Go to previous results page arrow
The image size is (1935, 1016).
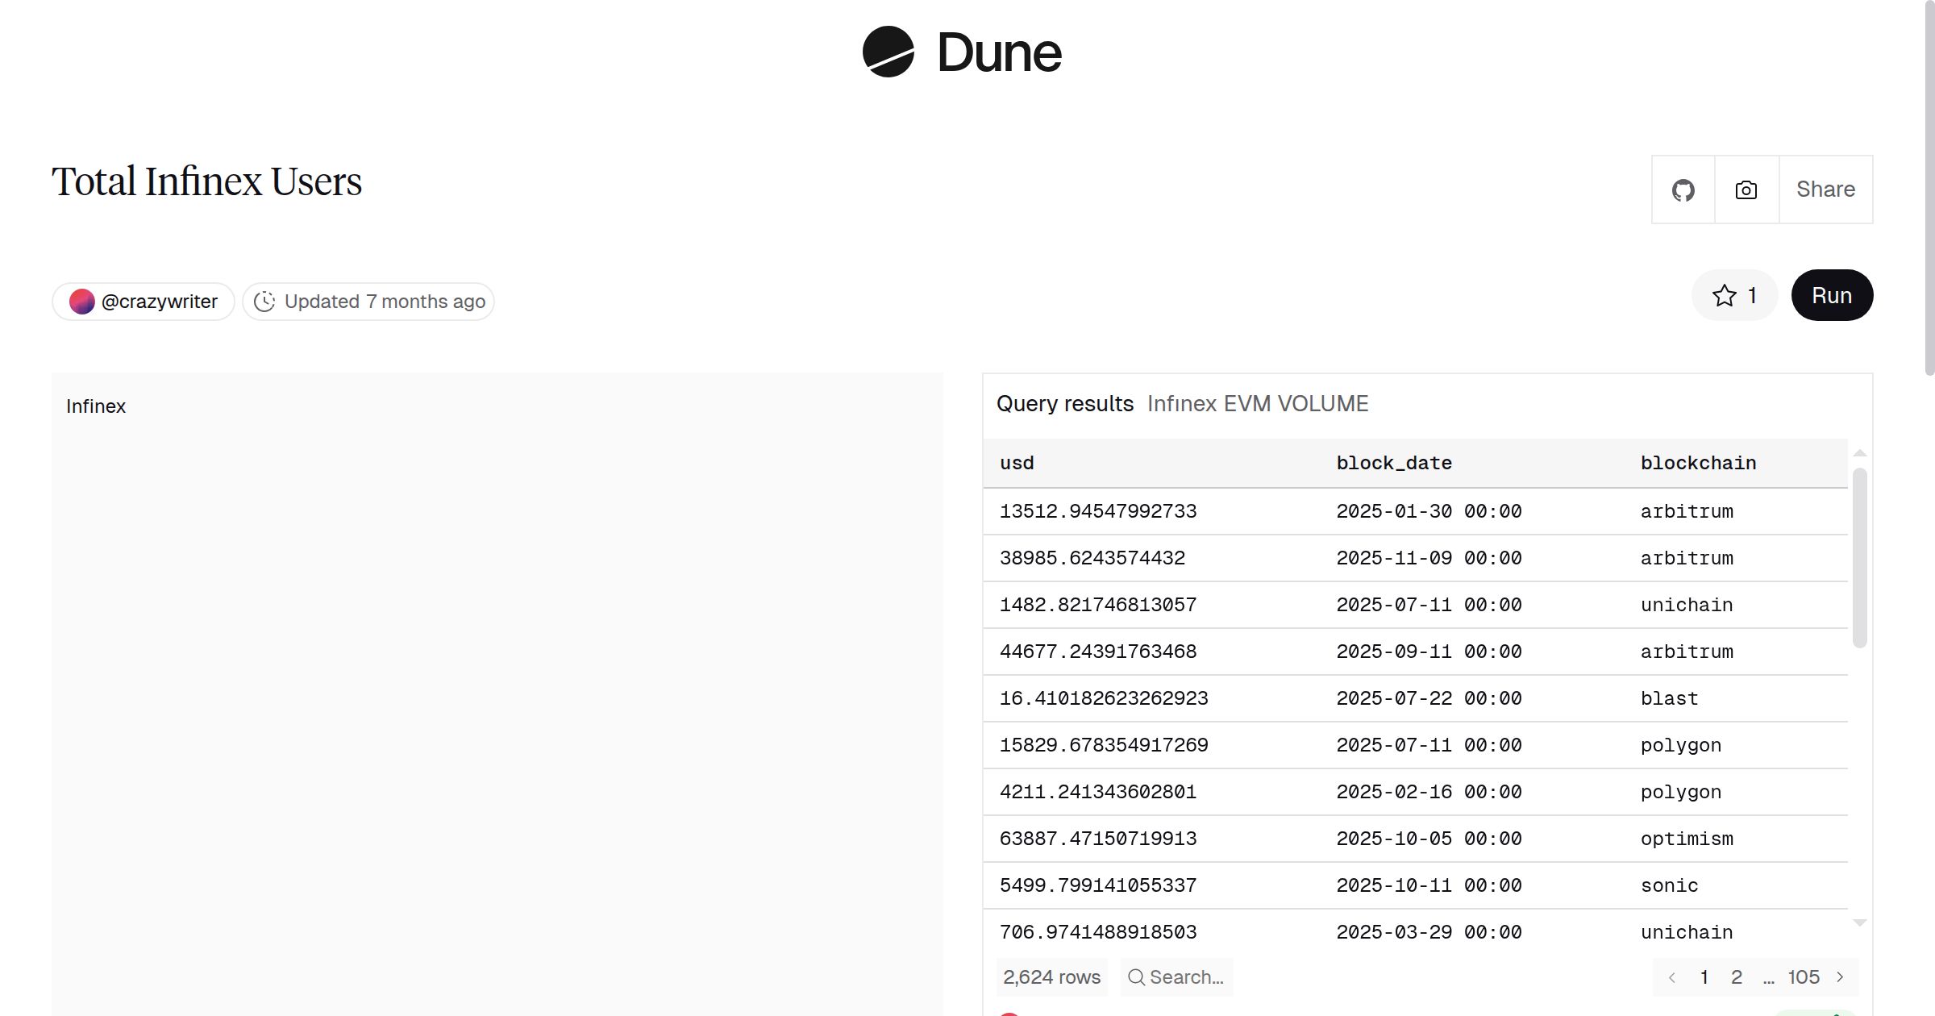click(x=1672, y=977)
